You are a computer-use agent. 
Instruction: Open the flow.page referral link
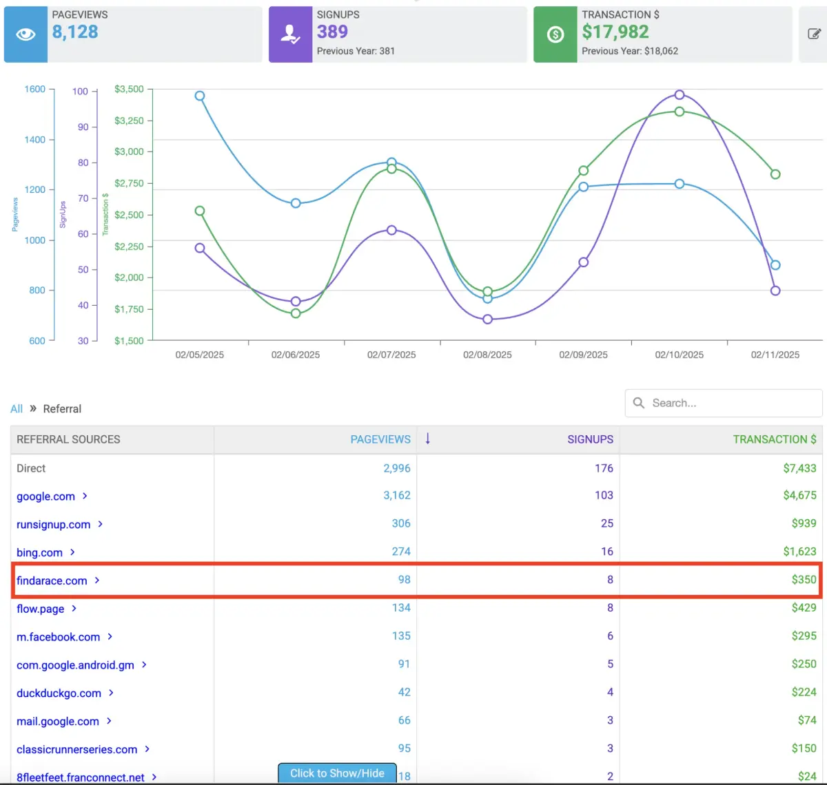click(40, 609)
